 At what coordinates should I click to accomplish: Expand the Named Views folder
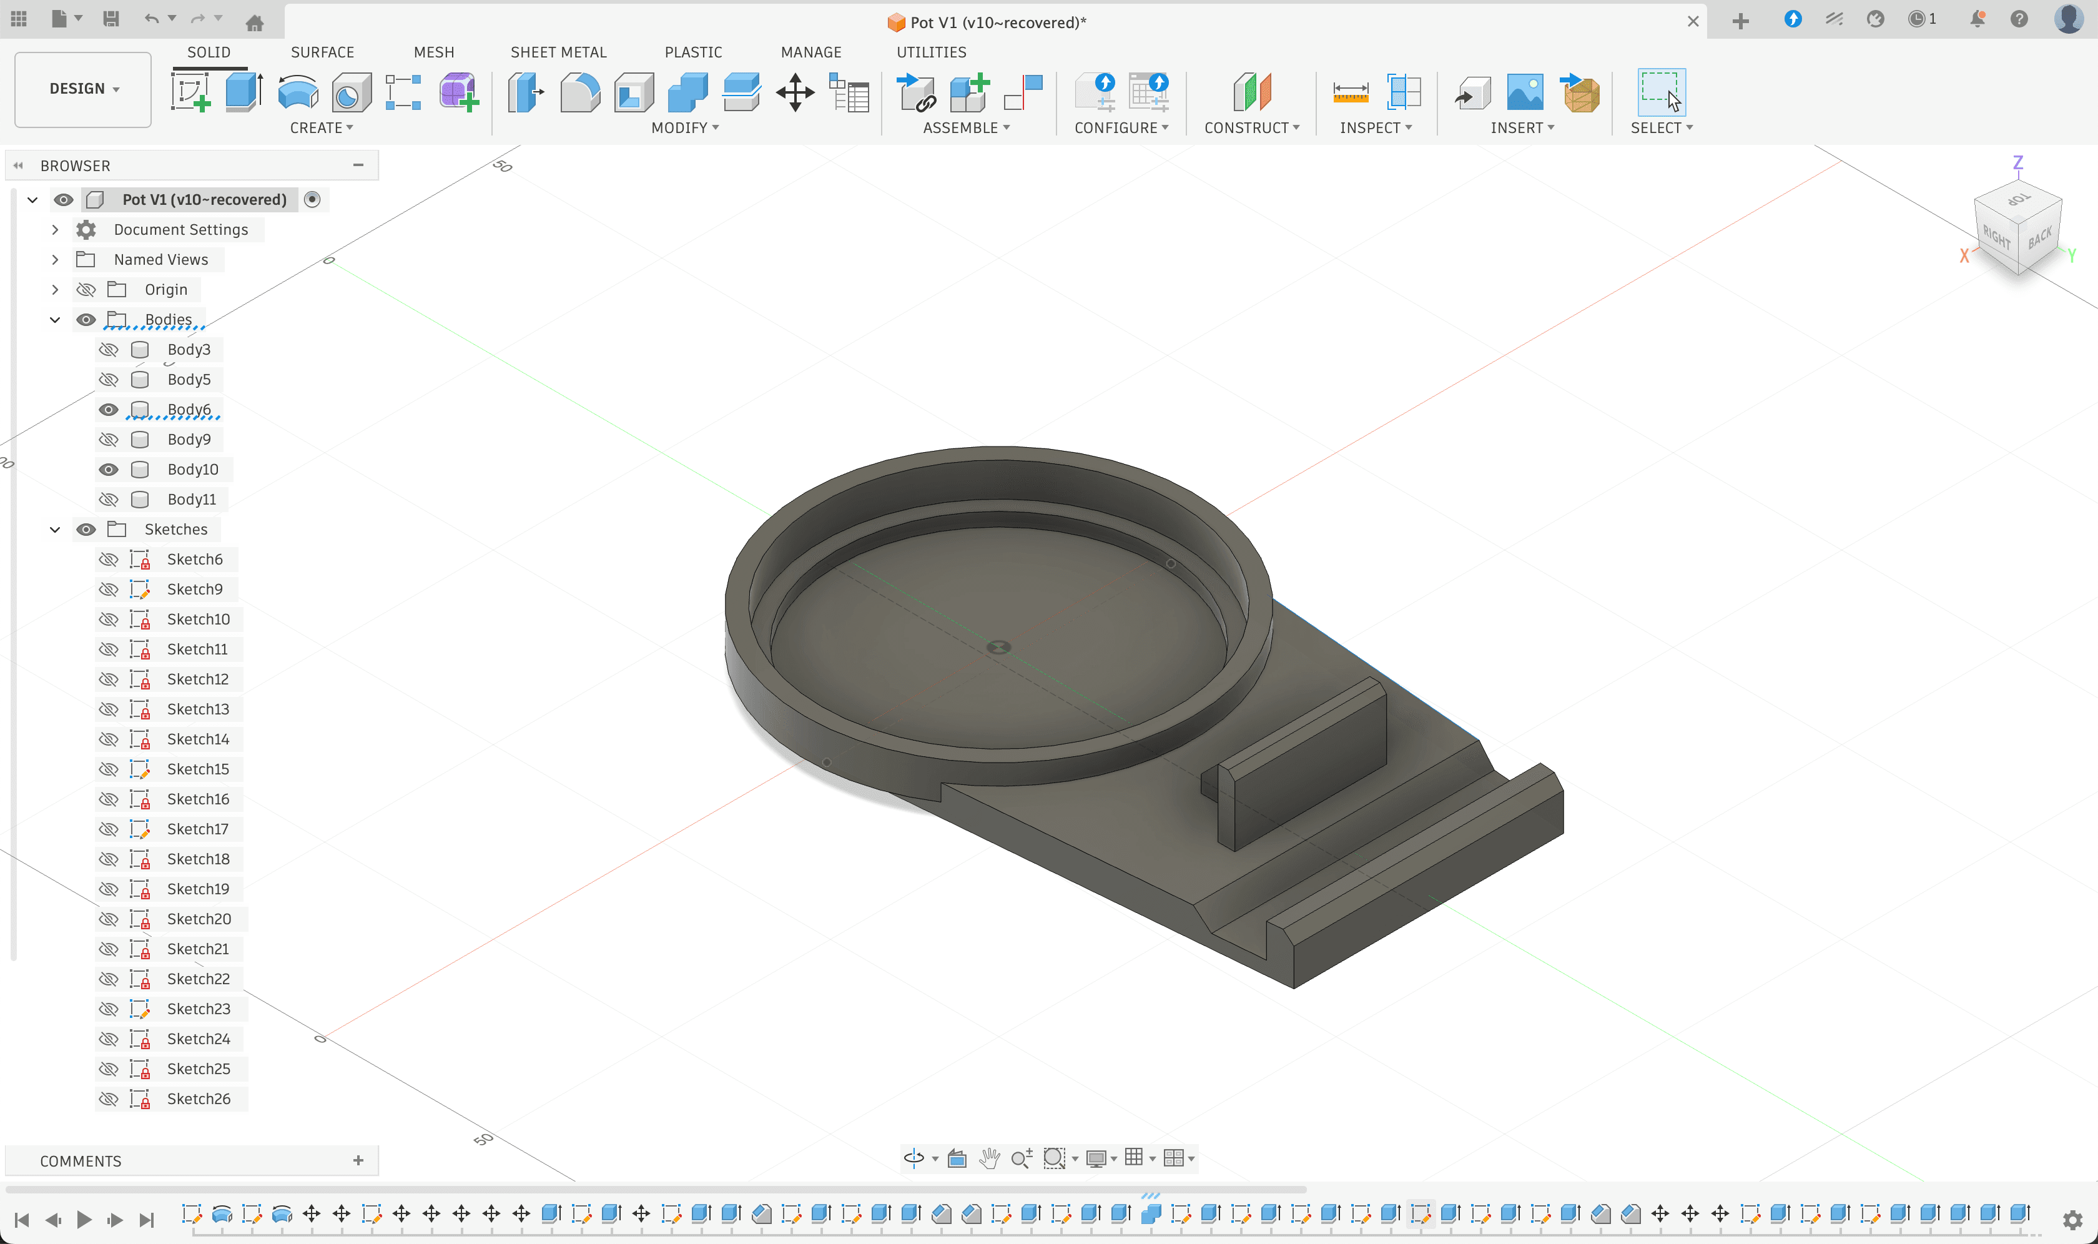[x=56, y=260]
